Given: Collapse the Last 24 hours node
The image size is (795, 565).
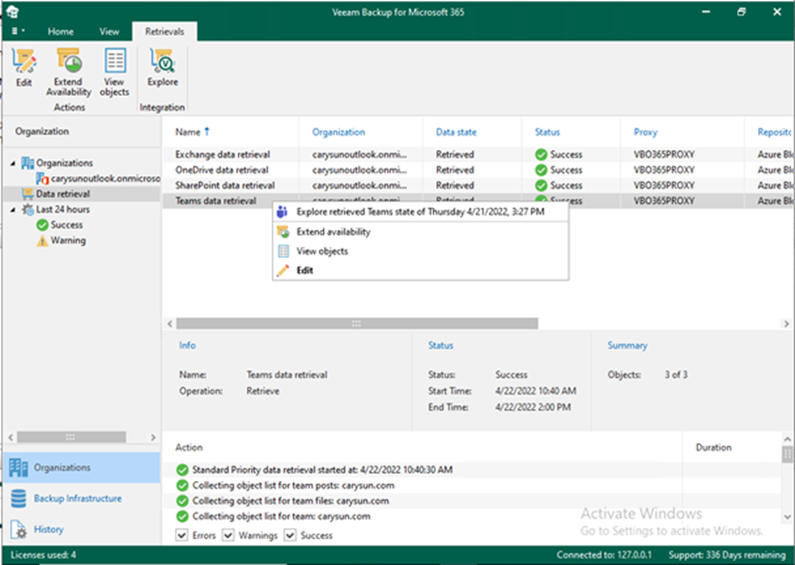Looking at the screenshot, I should coord(13,209).
